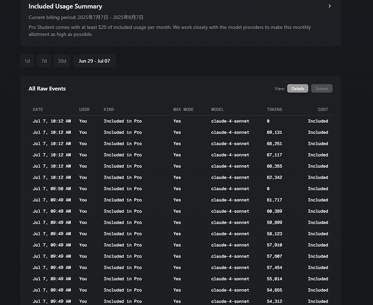Viewport: 373px width, 305px height.
Task: Click the USER column header
Action: 84,109
